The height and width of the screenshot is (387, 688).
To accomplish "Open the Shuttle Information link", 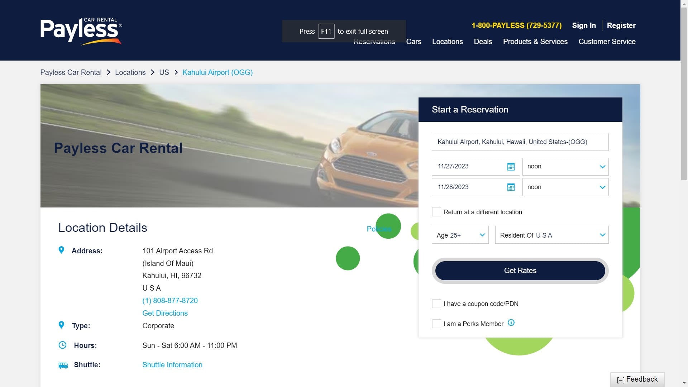I will click(x=172, y=365).
